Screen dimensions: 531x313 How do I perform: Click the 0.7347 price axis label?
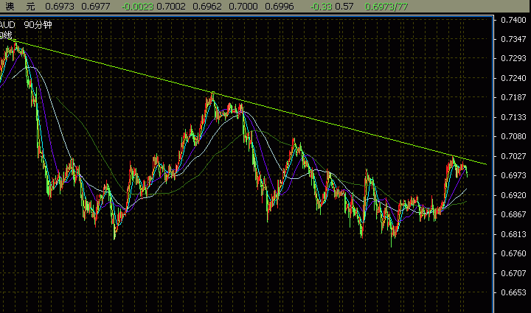click(513, 39)
